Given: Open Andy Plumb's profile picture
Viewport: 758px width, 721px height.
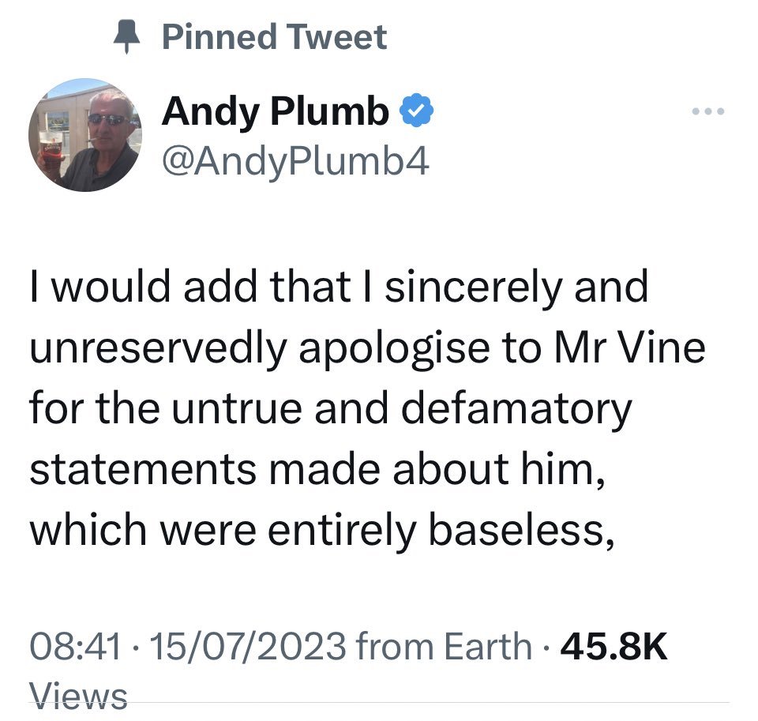Looking at the screenshot, I should pyautogui.click(x=84, y=135).
